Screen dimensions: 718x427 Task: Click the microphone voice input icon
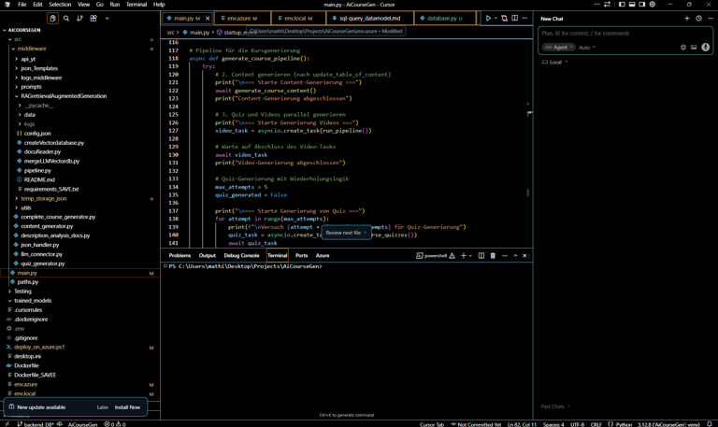coord(706,47)
